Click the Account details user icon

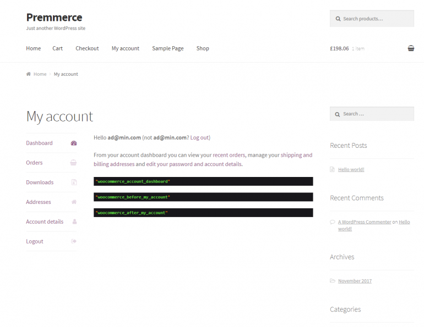pyautogui.click(x=74, y=222)
